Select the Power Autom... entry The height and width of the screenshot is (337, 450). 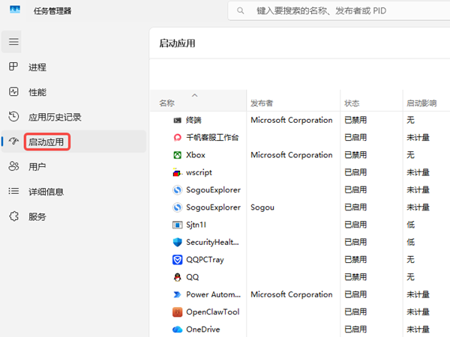point(214,294)
